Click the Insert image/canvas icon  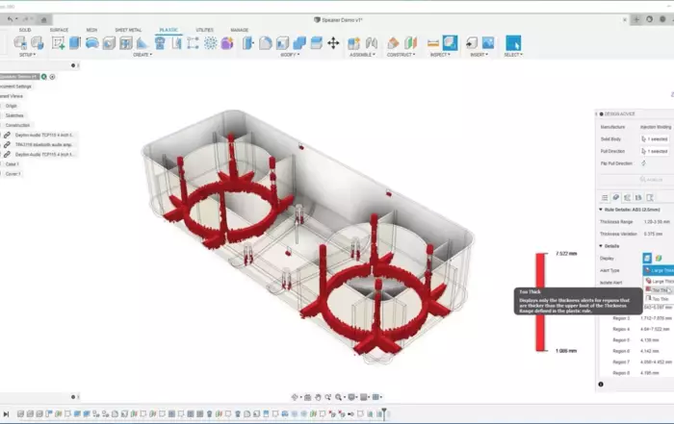click(488, 43)
